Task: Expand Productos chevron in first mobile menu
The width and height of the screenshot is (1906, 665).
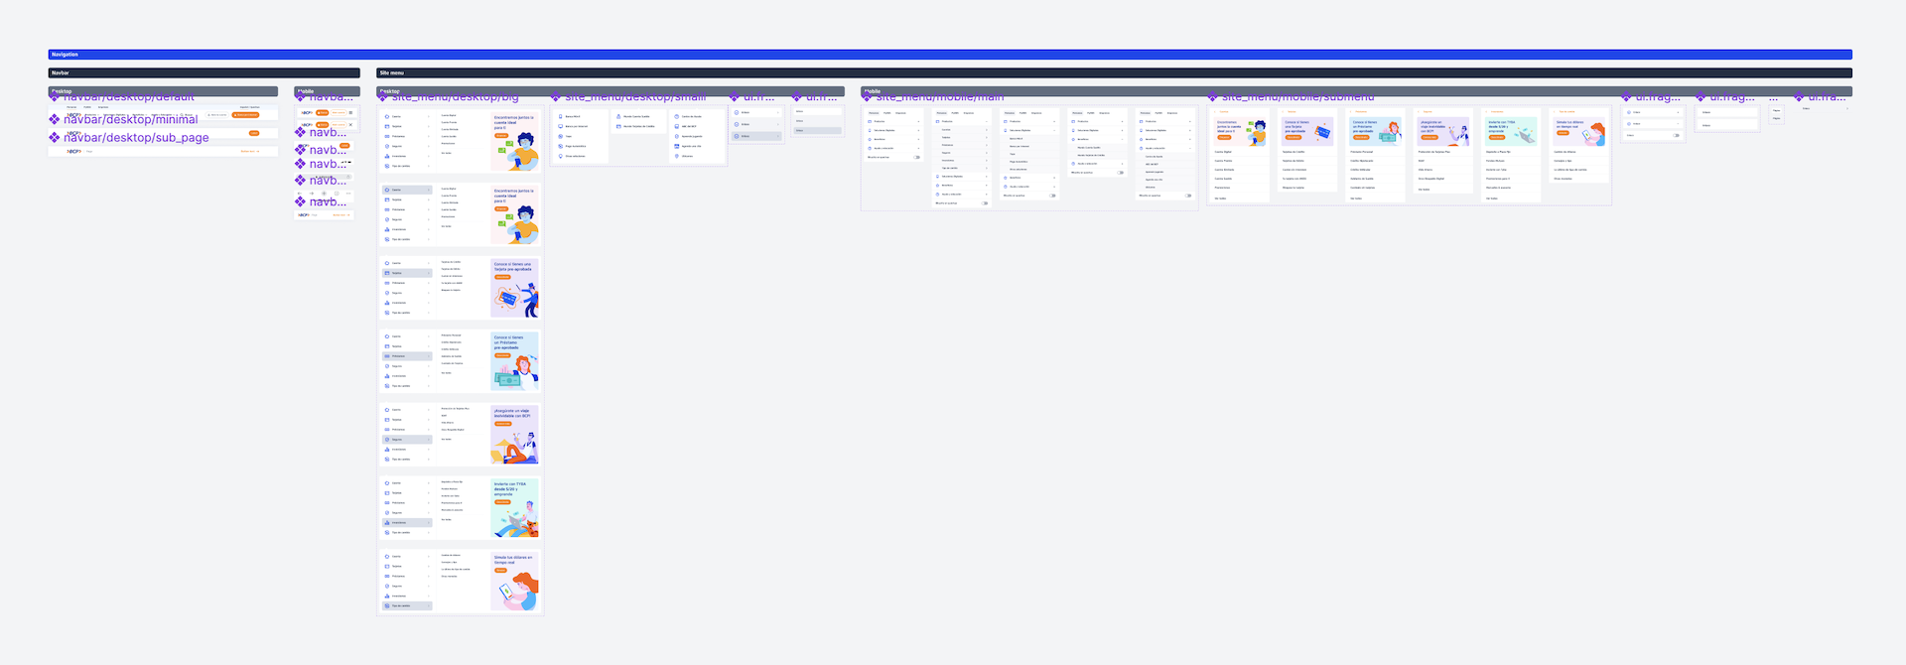Action: tap(918, 121)
